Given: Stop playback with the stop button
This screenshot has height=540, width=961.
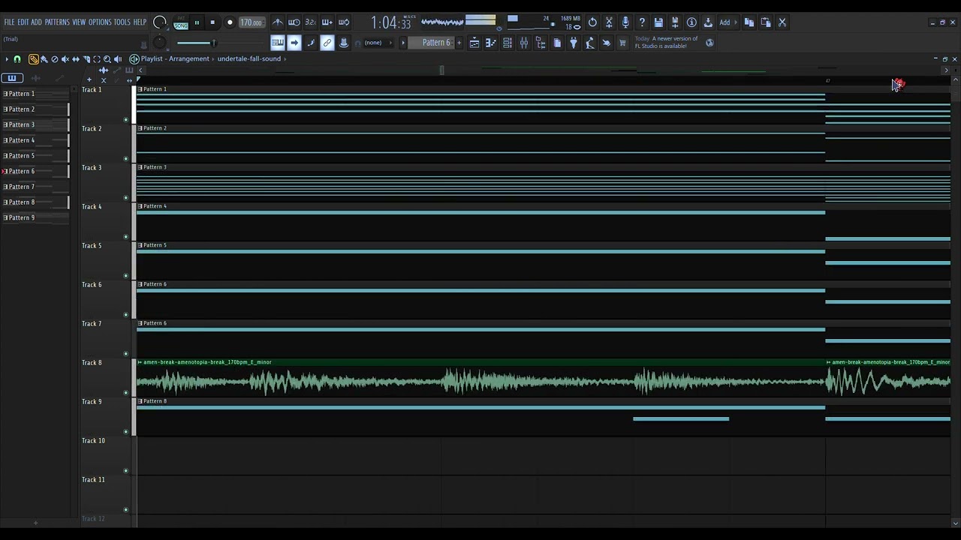Looking at the screenshot, I should pos(213,22).
